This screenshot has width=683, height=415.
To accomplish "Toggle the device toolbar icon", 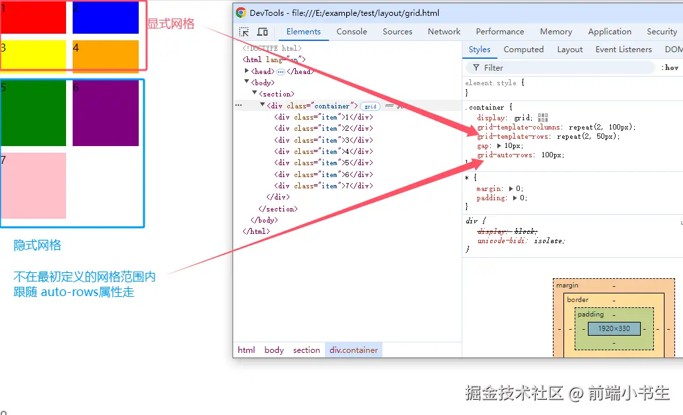I will pyautogui.click(x=262, y=32).
